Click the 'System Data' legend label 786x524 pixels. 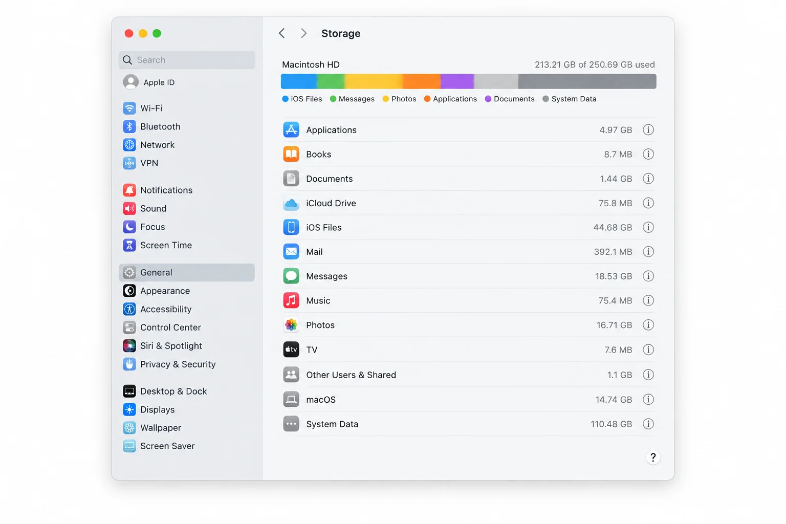tap(574, 99)
